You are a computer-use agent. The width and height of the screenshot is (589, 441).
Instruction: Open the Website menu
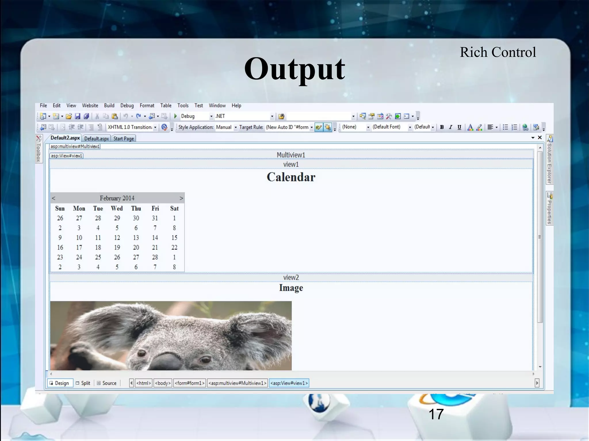(90, 105)
